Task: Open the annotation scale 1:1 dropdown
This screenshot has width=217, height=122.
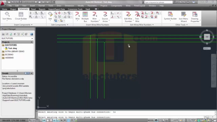Action: tap(174, 120)
